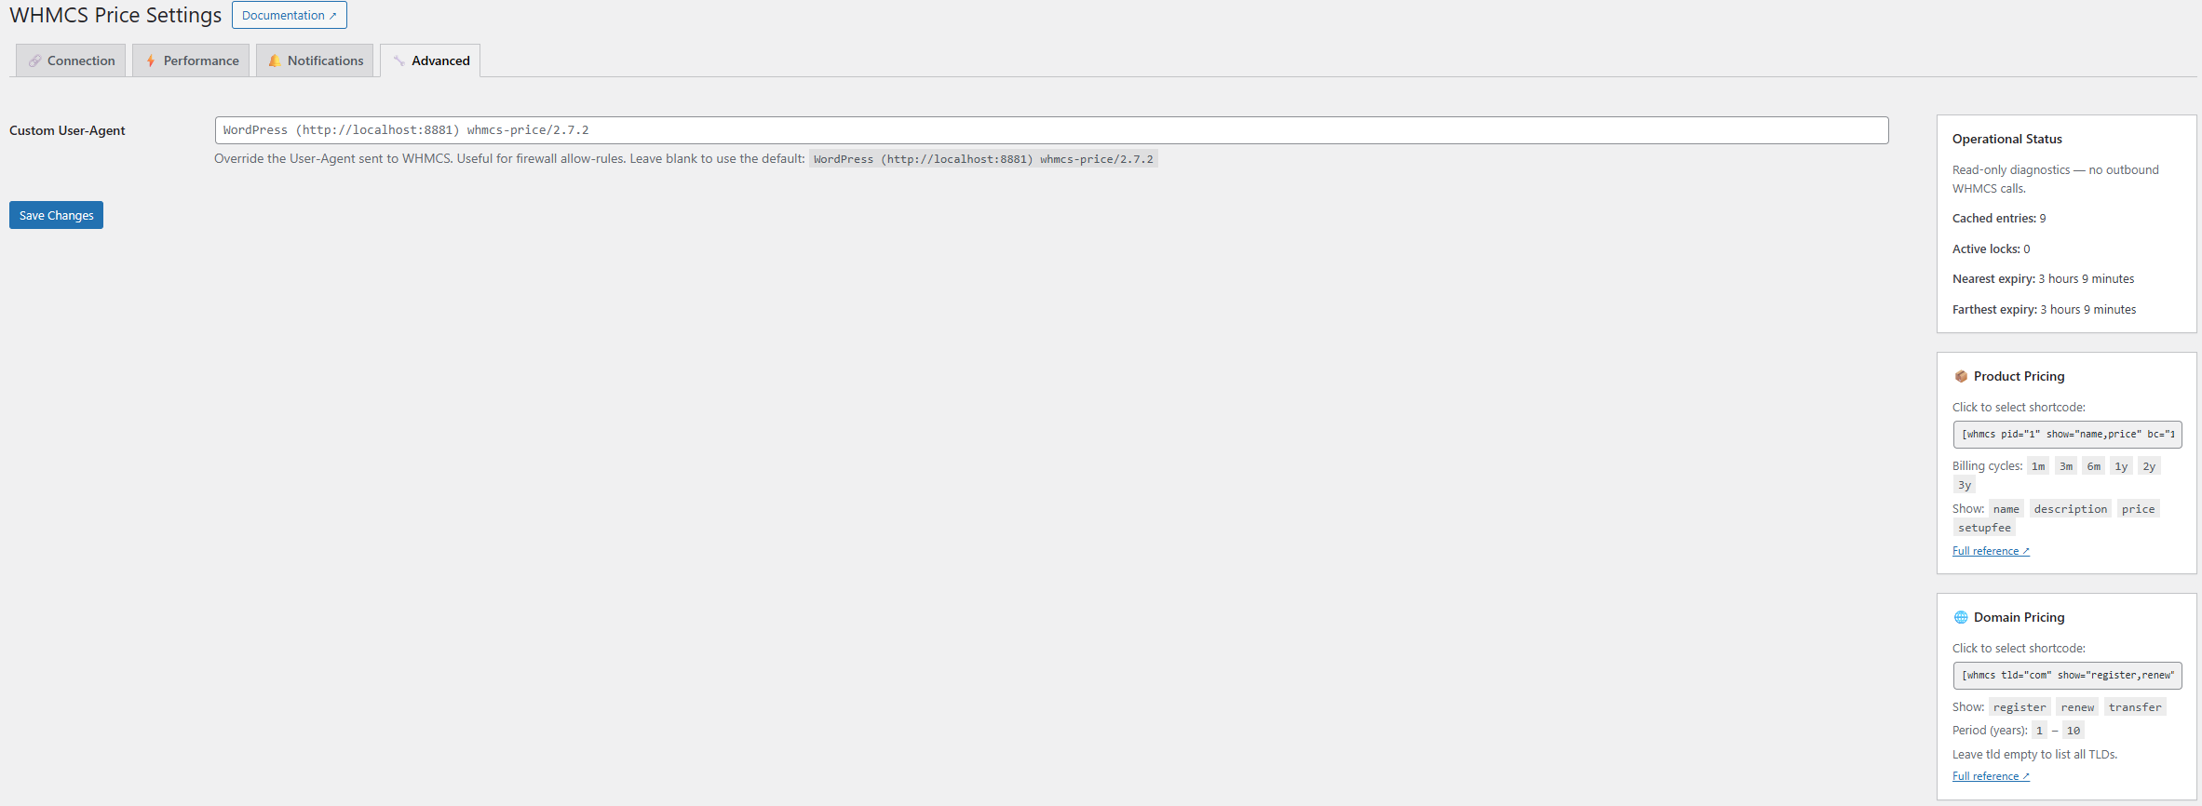Click the link icon on Connection tab
The height and width of the screenshot is (806, 2202).
coord(34,60)
